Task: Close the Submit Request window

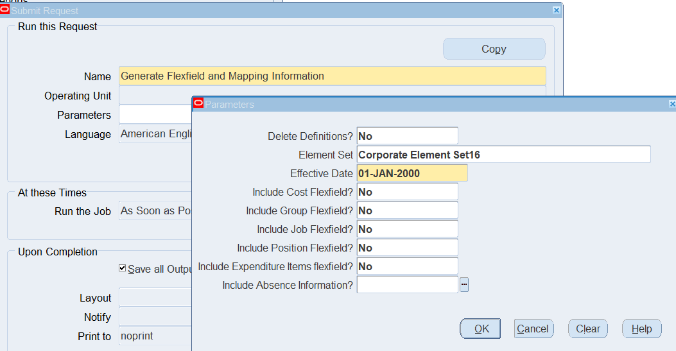Action: tap(557, 10)
